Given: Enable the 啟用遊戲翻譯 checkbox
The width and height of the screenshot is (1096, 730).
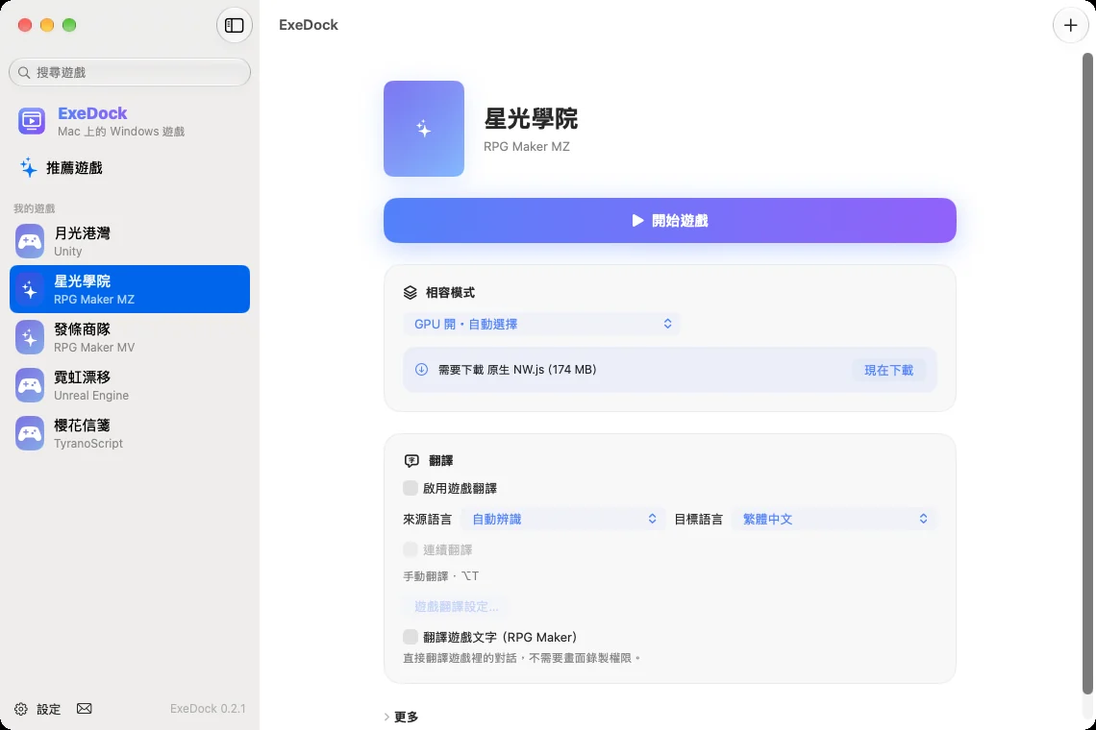Looking at the screenshot, I should click(x=411, y=488).
